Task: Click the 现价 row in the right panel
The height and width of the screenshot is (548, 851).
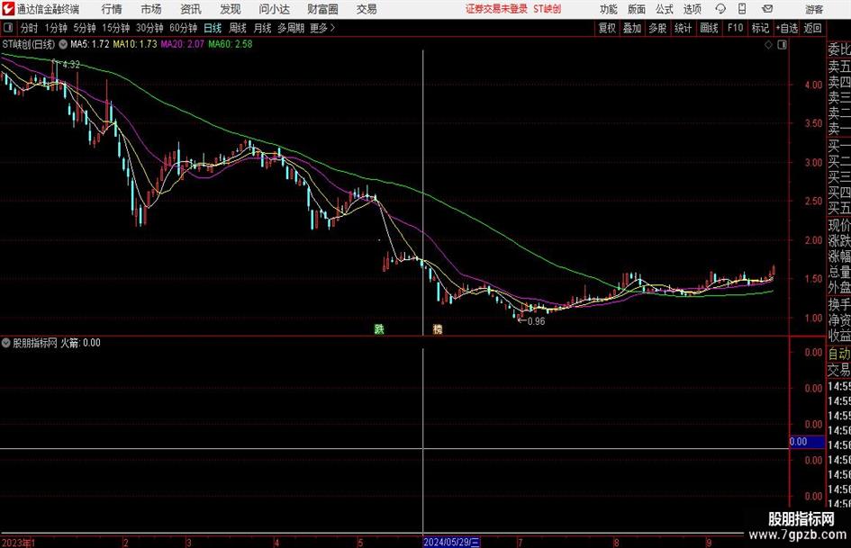Action: (x=839, y=225)
